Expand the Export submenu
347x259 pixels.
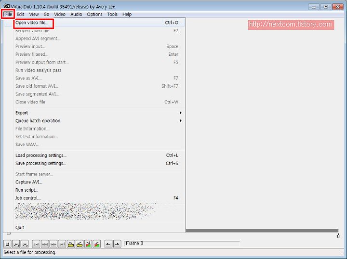coord(100,113)
